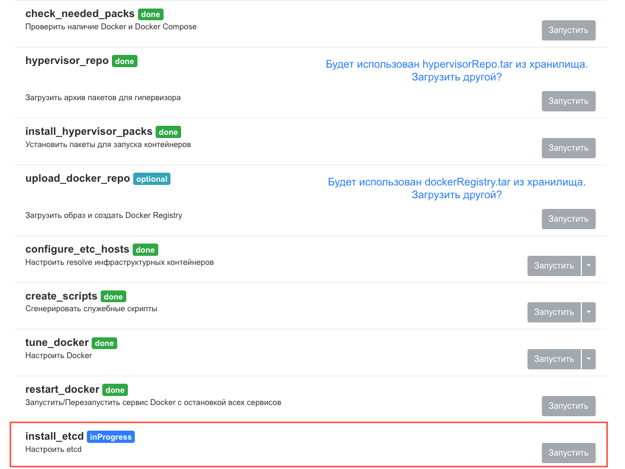
Task: Click the done badge beside tune_docker
Action: point(104,343)
